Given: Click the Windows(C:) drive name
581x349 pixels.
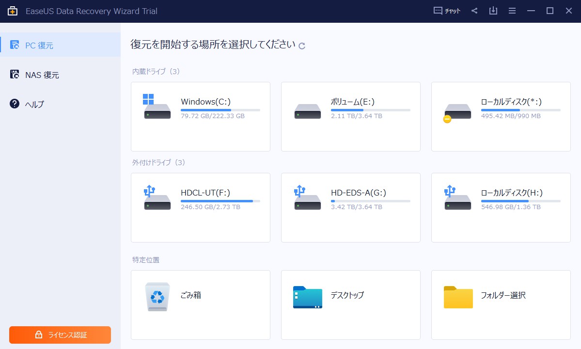Looking at the screenshot, I should coord(205,102).
